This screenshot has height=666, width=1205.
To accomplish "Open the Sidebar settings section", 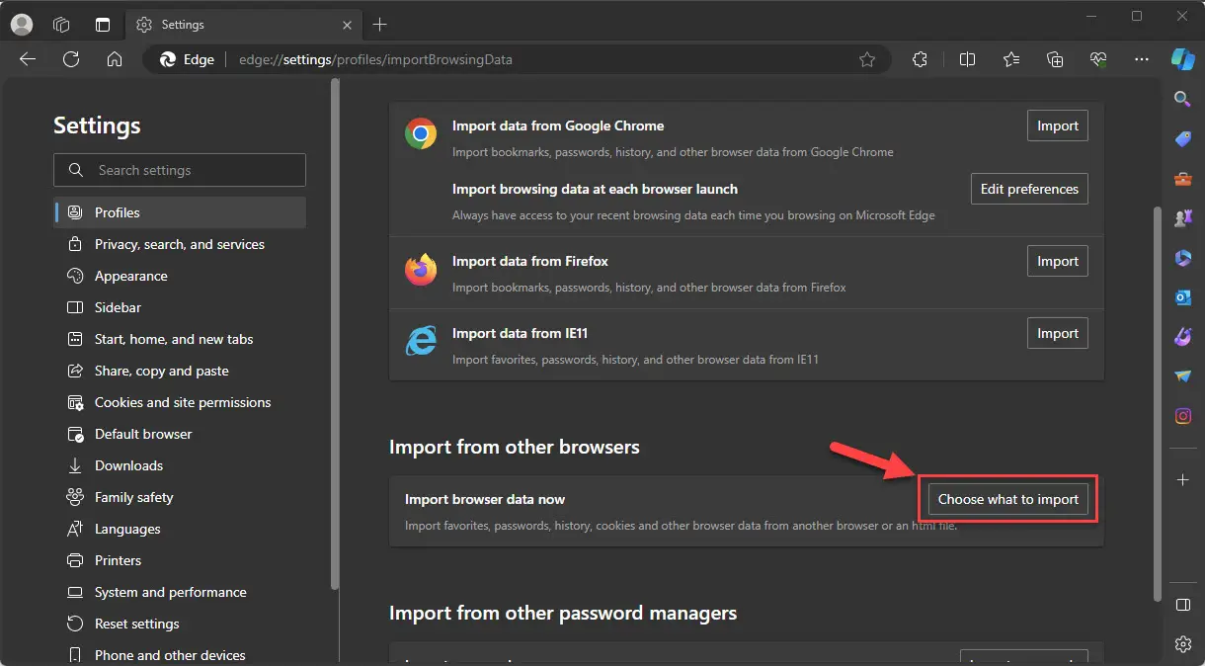I will pyautogui.click(x=181, y=307).
